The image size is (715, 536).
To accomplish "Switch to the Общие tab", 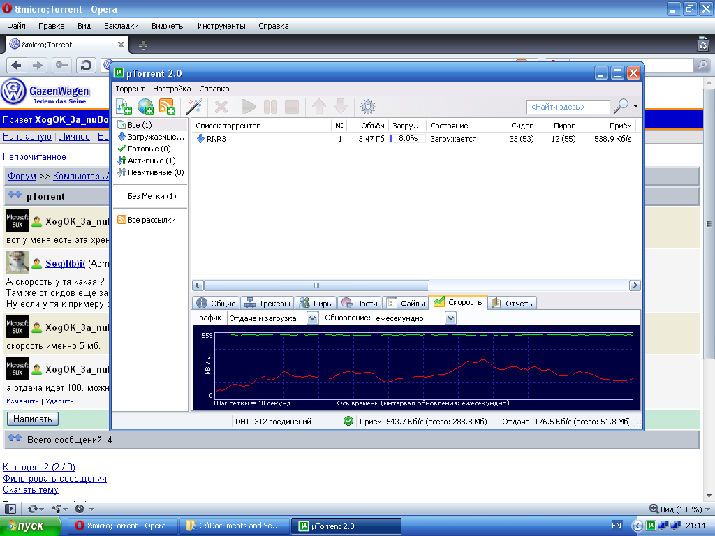I will pyautogui.click(x=216, y=303).
